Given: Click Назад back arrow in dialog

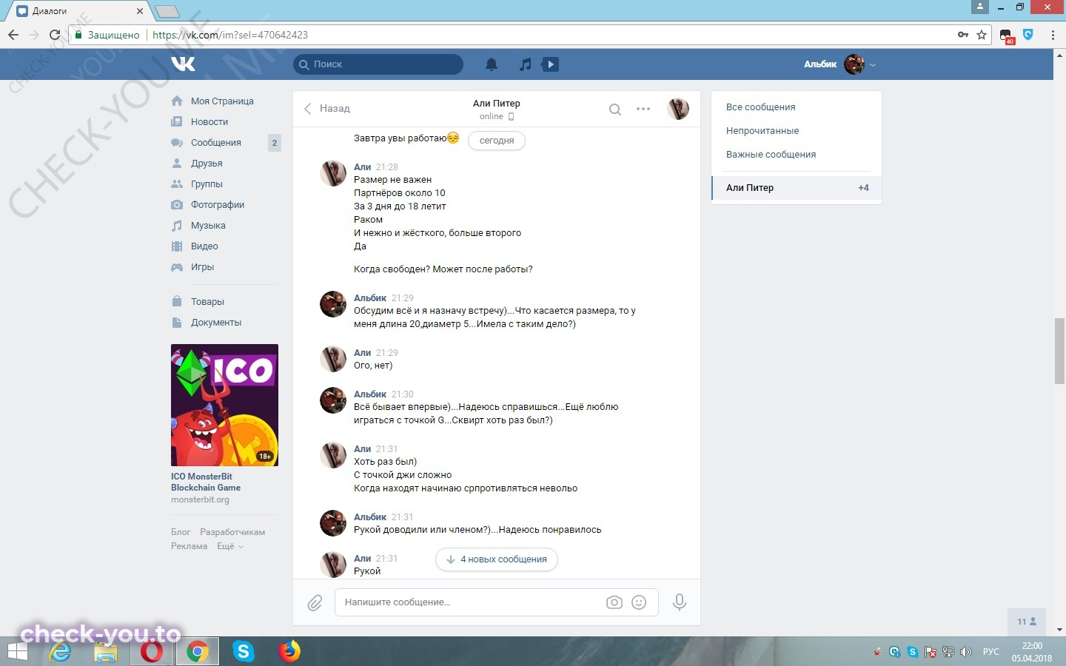Looking at the screenshot, I should (x=326, y=109).
